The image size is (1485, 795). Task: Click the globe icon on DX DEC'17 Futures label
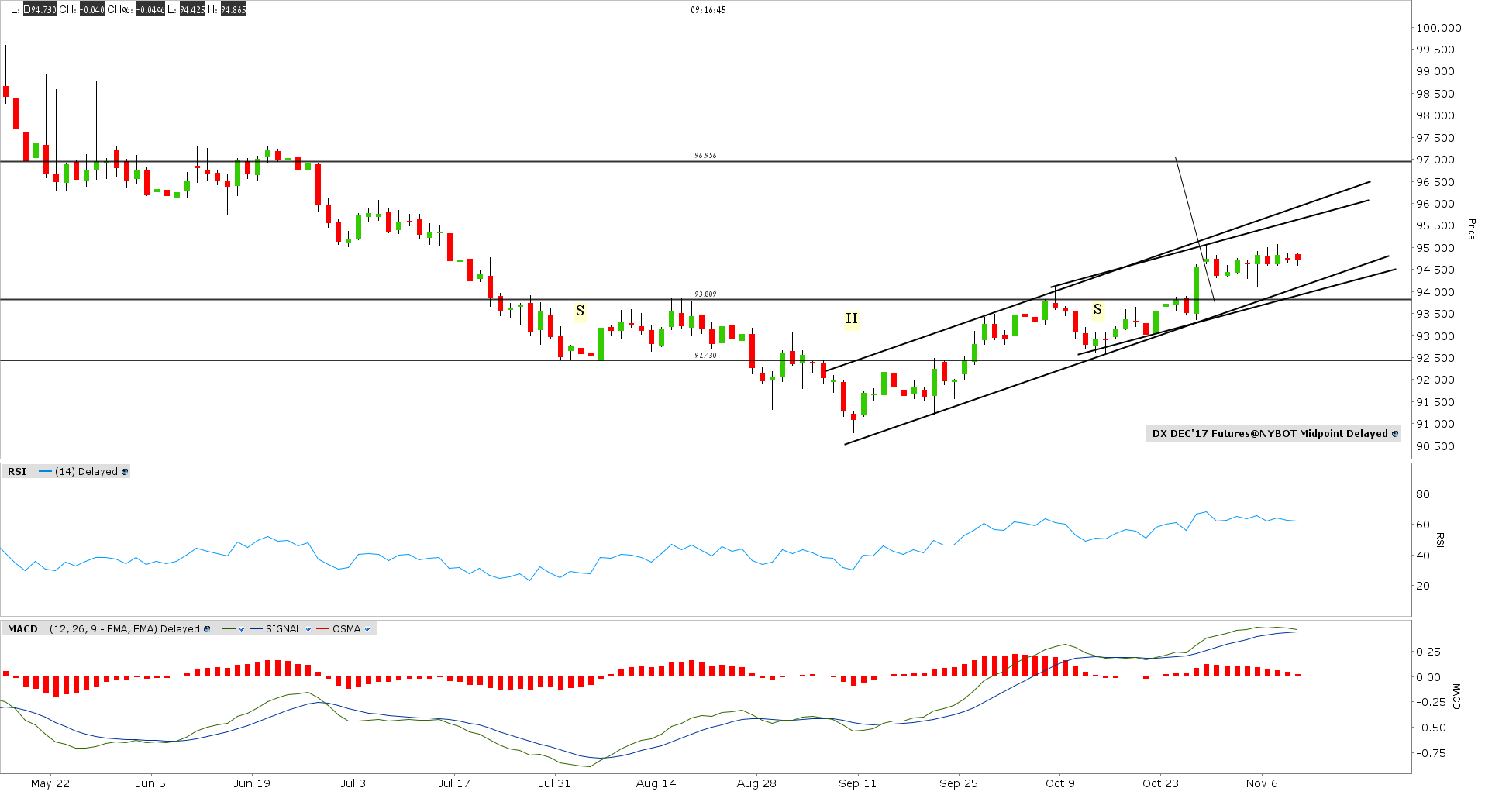click(1395, 434)
